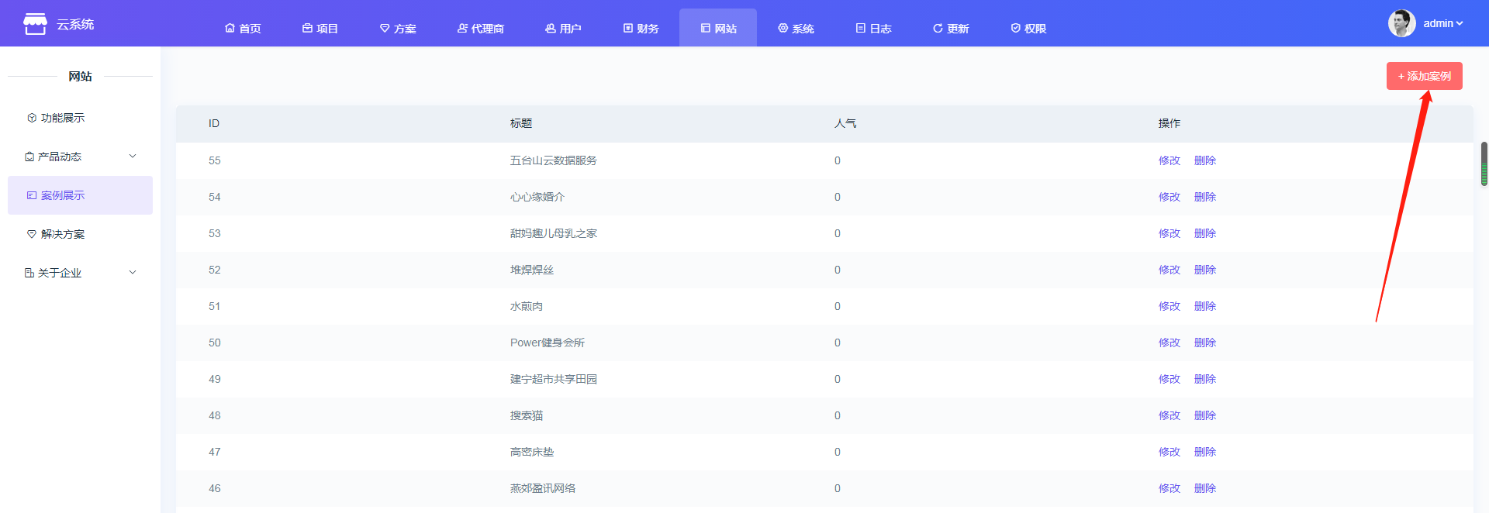Viewport: 1489px width, 513px height.
Task: Go to the 用户 menu
Action: click(x=563, y=28)
